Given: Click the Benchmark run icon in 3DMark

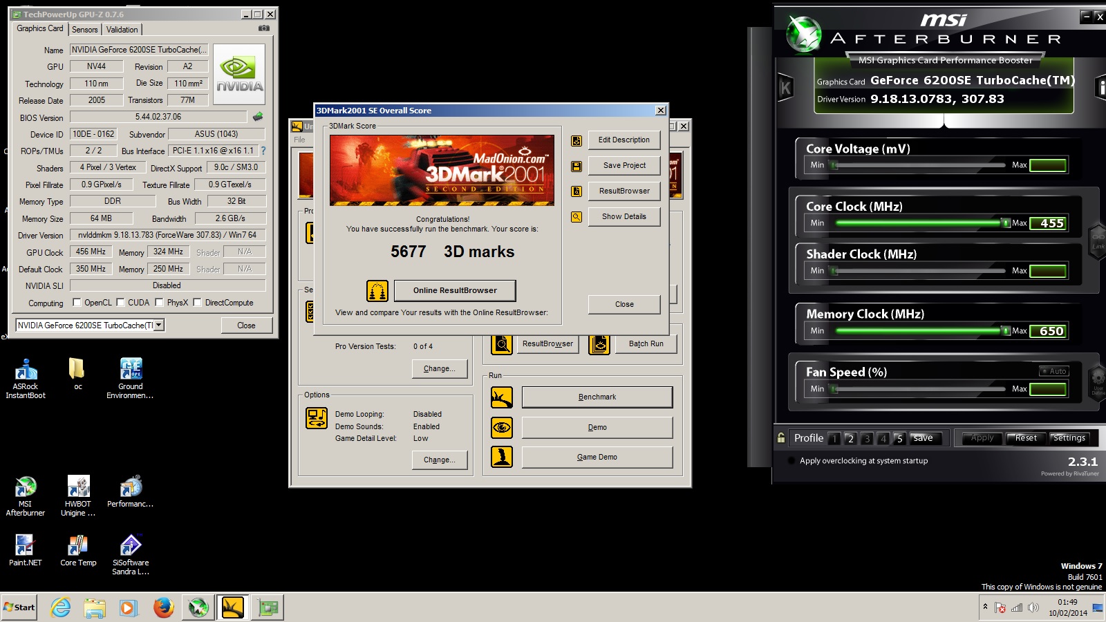Looking at the screenshot, I should (x=502, y=397).
